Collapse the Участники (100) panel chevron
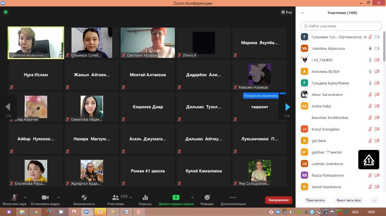386x216 pixels. [x=302, y=13]
